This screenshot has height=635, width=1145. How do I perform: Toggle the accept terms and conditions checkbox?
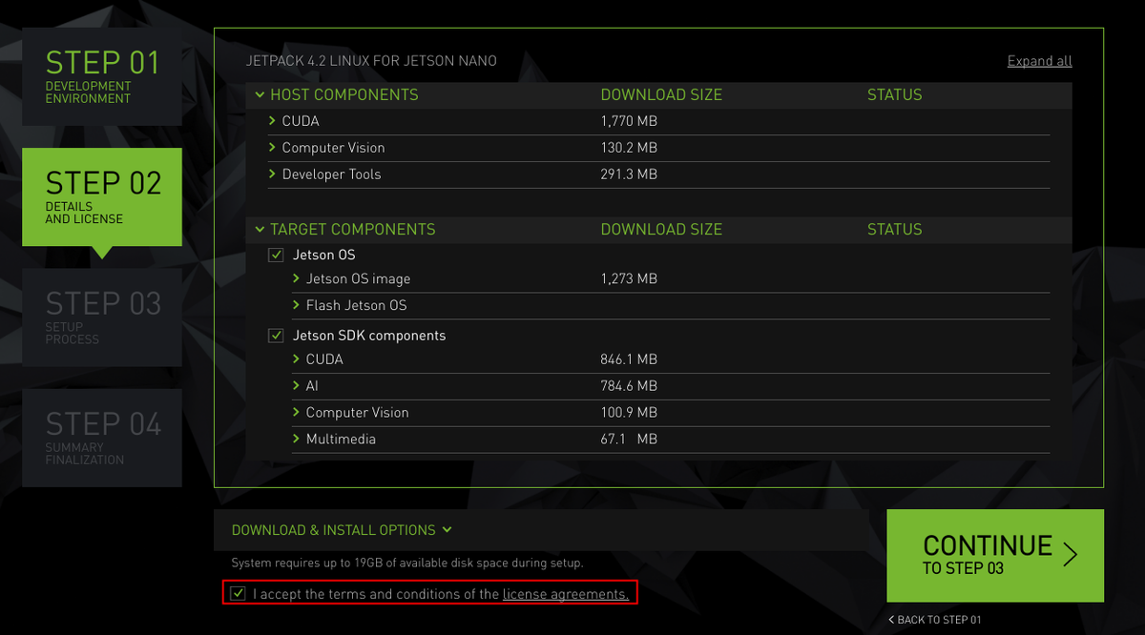[x=238, y=594]
